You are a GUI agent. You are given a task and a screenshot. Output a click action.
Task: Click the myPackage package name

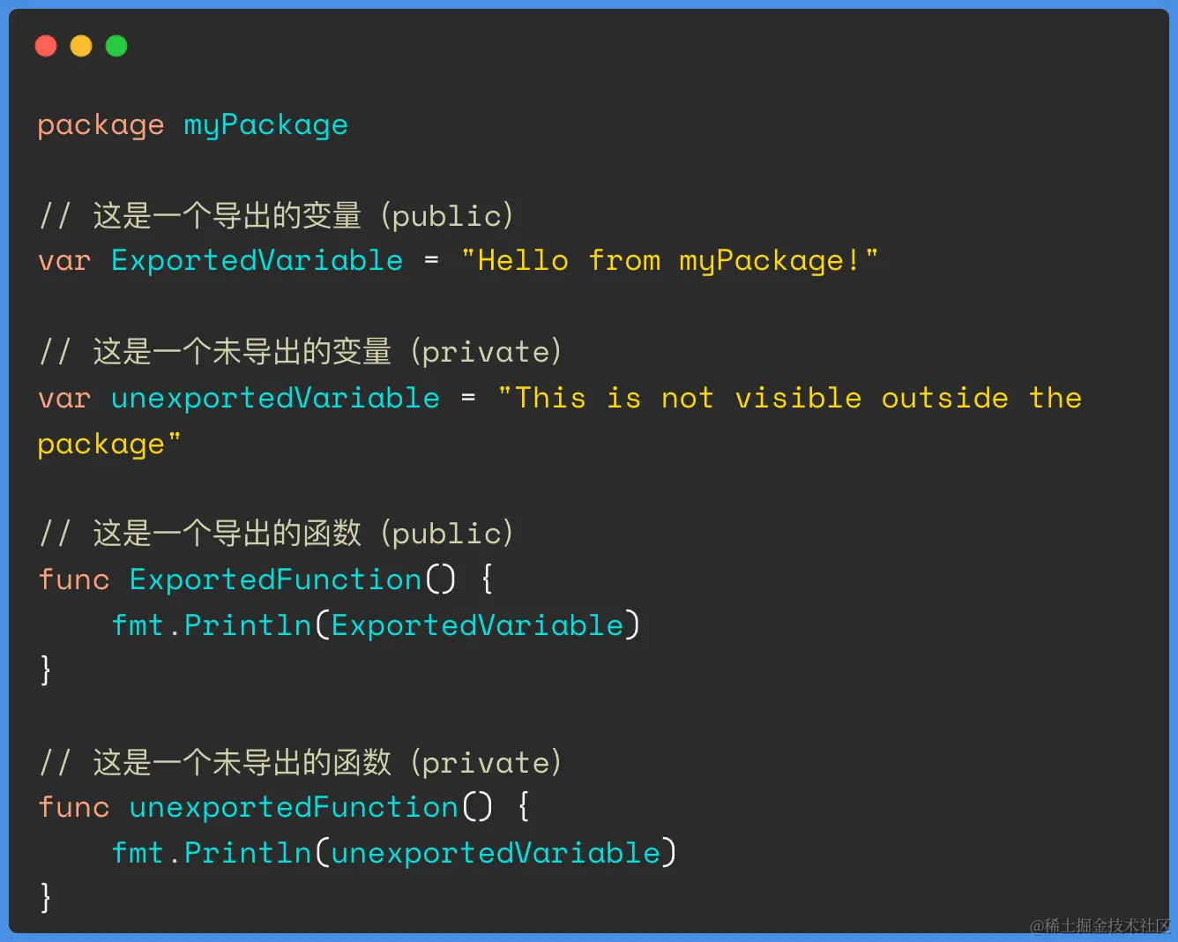tap(265, 125)
